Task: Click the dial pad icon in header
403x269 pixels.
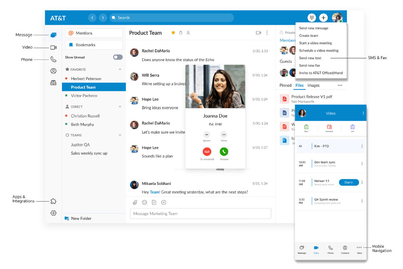Action: click(x=312, y=18)
